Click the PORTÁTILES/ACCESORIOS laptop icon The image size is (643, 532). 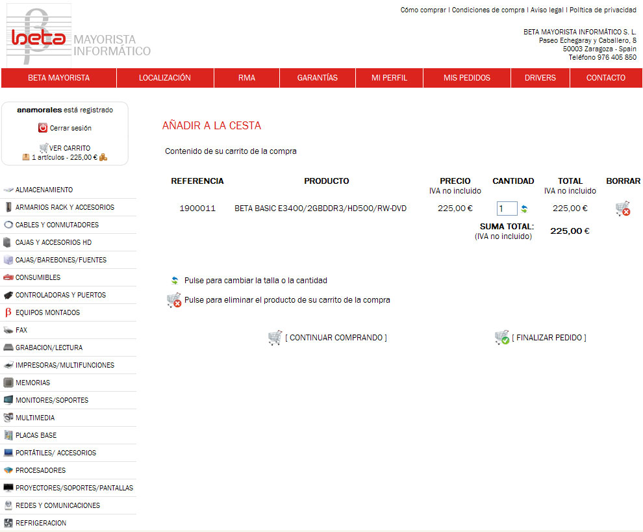(x=8, y=453)
